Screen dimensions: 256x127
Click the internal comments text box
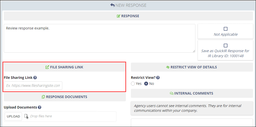coord(192,123)
